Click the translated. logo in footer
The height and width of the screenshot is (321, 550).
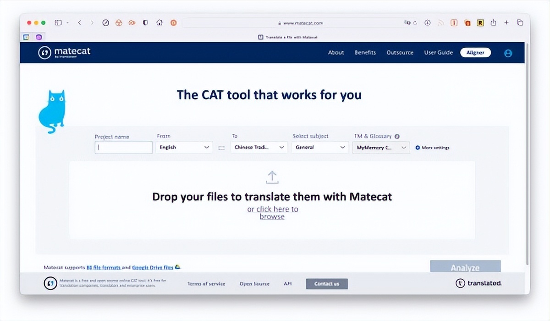[478, 283]
